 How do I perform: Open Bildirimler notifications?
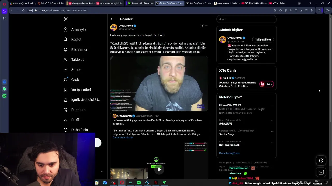click(x=75, y=50)
